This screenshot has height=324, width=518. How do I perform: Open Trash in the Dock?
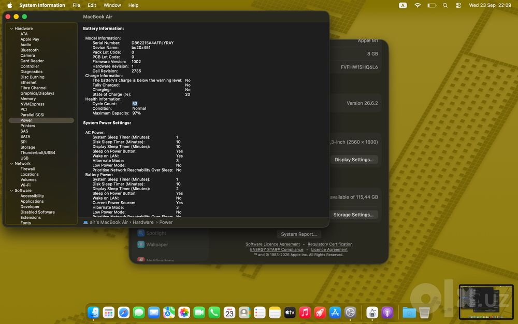point(425,312)
